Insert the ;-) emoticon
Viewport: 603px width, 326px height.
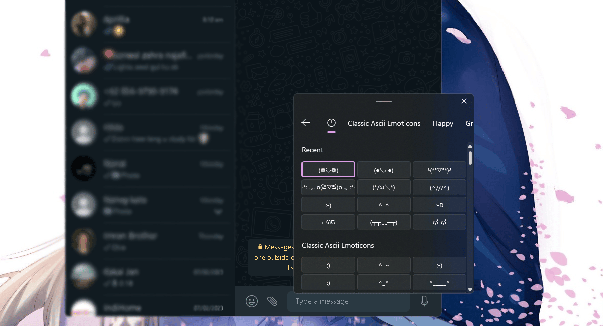pyautogui.click(x=439, y=265)
